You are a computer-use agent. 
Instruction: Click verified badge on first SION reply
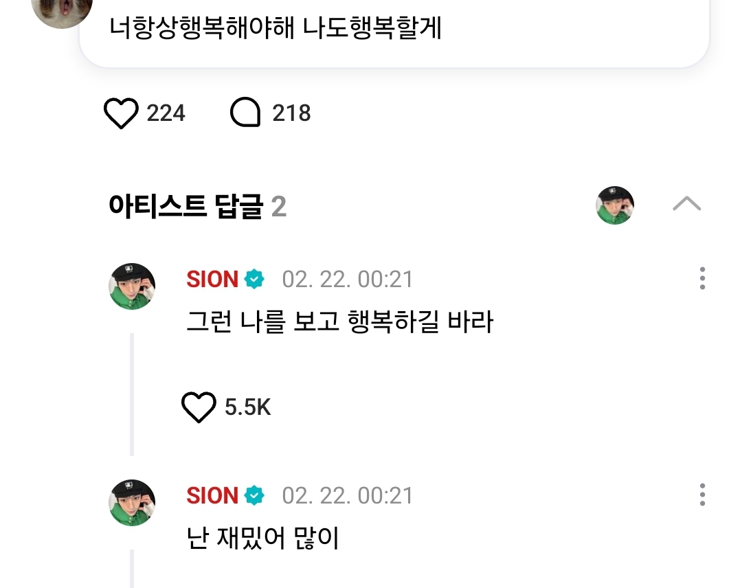click(x=255, y=280)
